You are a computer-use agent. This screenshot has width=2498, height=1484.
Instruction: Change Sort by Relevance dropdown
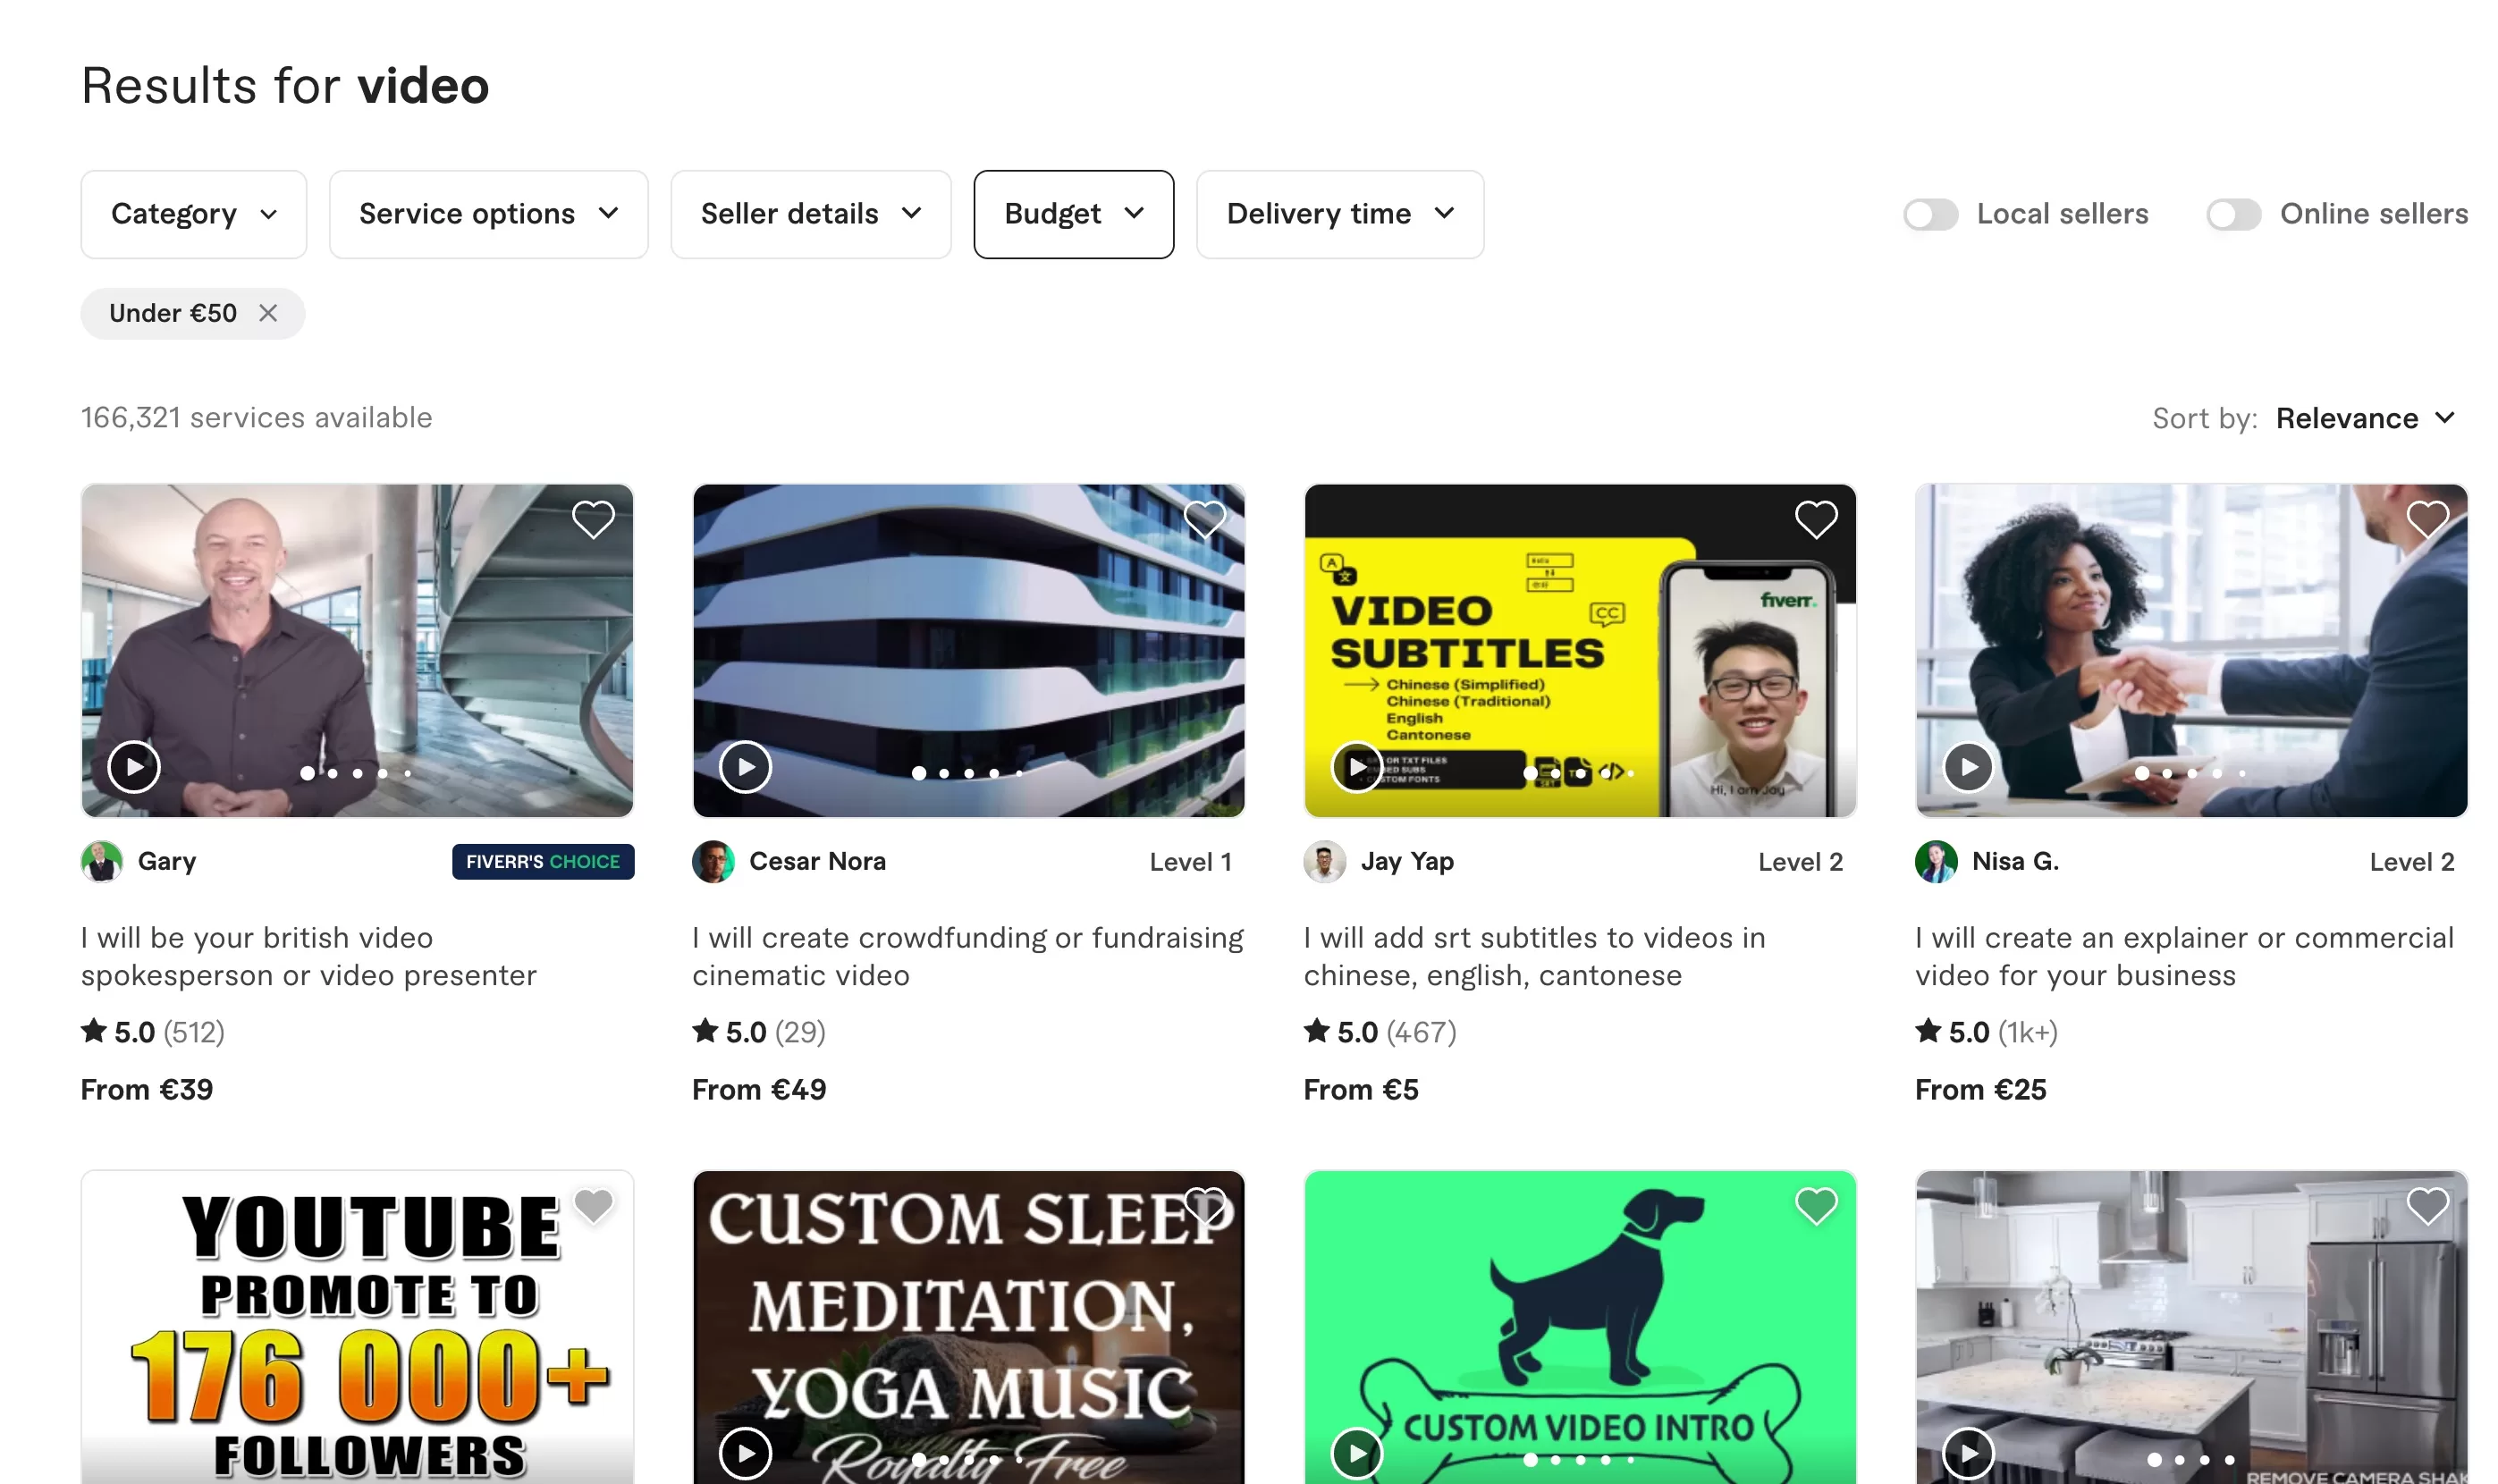tap(2365, 419)
